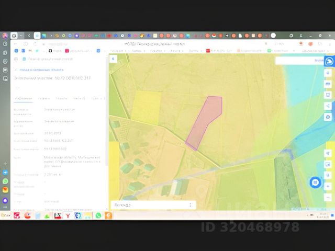Expand the Легенда panel options
The image size is (335, 251).
click(x=191, y=205)
